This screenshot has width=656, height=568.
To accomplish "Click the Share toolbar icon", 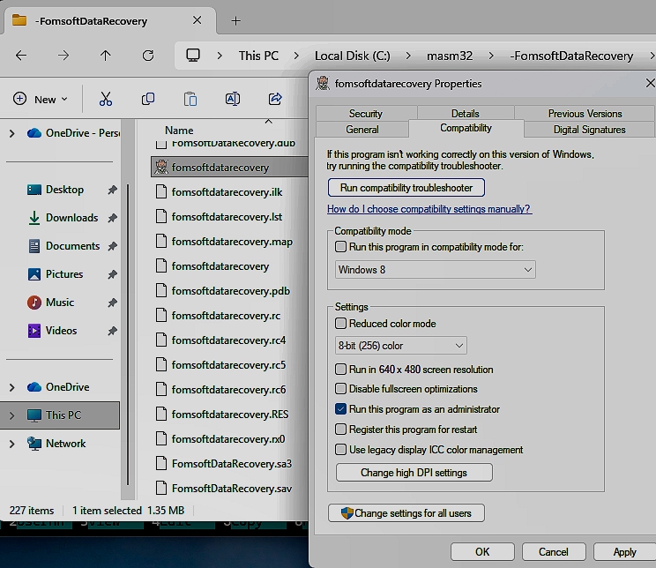I will (x=275, y=99).
